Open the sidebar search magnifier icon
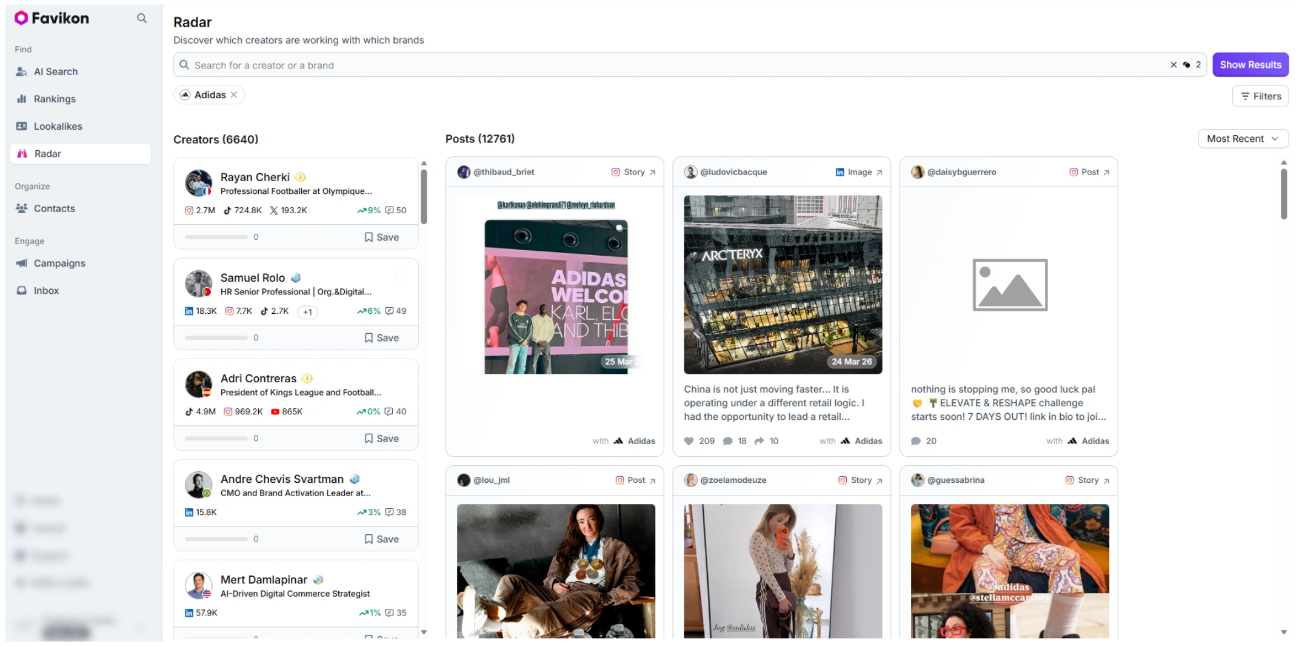This screenshot has height=647, width=1302. pos(142,18)
